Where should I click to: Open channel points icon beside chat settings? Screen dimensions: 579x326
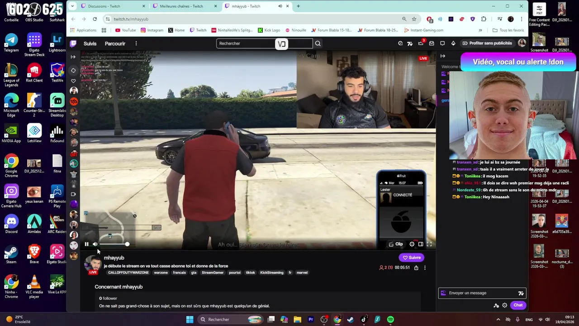[x=496, y=305]
